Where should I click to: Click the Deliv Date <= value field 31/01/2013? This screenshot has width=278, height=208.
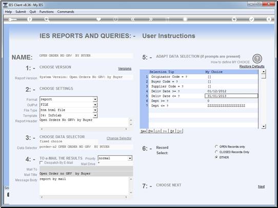(x=231, y=96)
